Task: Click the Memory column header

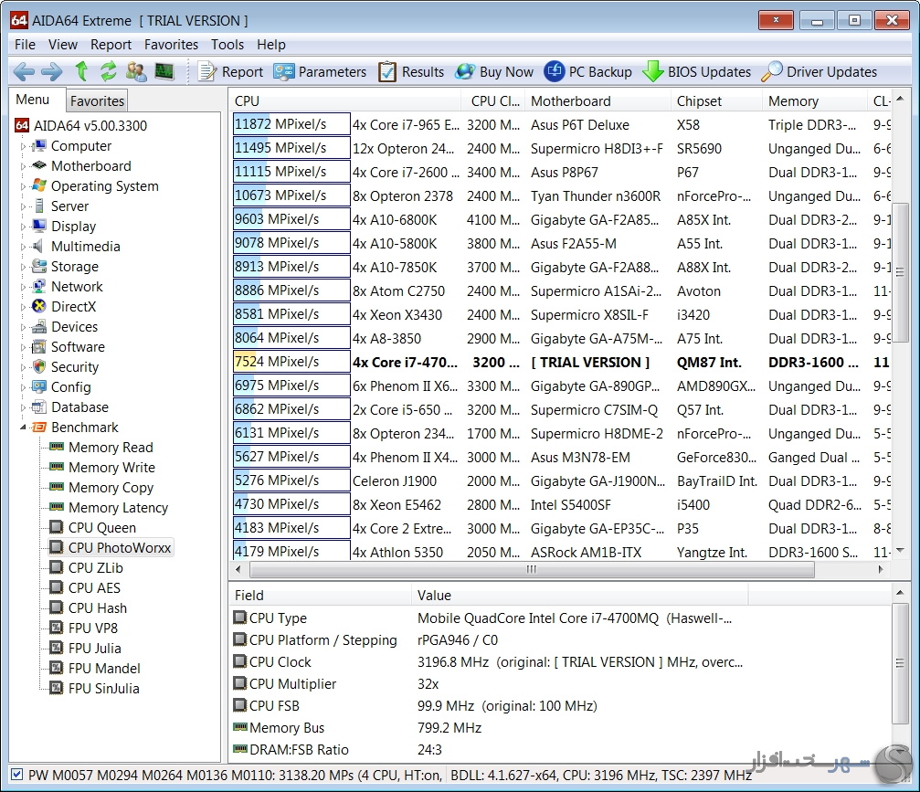Action: pos(814,100)
